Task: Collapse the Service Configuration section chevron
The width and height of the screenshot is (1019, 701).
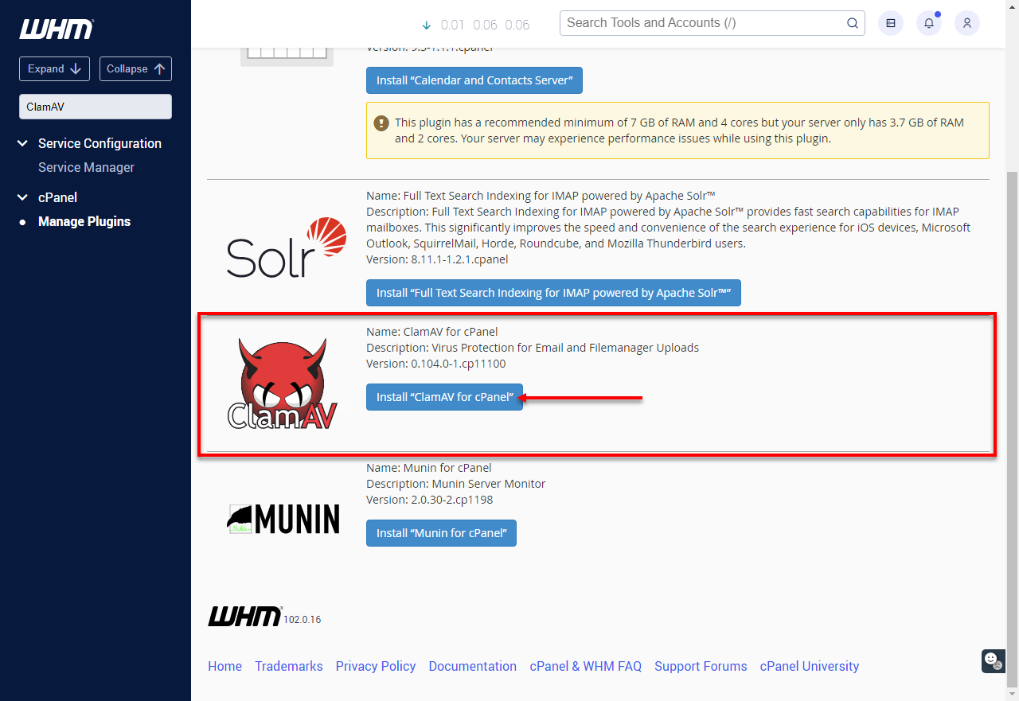Action: pos(21,143)
